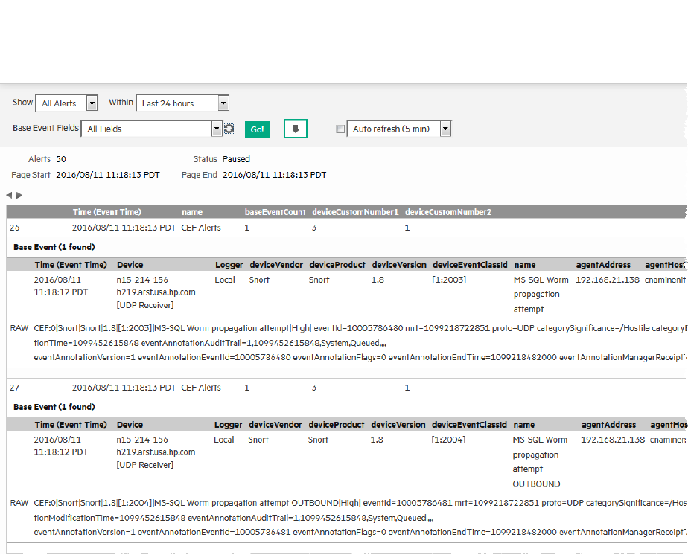
Task: Click the Status Paused value
Action: pos(236,159)
